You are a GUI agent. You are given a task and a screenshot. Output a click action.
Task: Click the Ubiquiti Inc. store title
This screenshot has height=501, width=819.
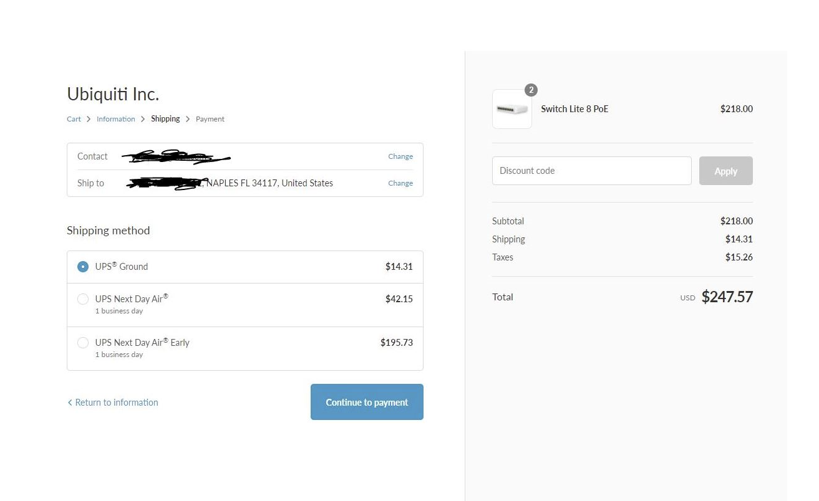click(x=113, y=94)
